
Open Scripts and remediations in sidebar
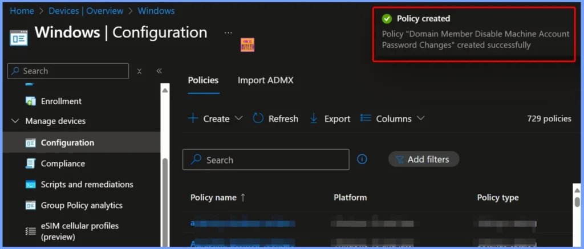87,185
